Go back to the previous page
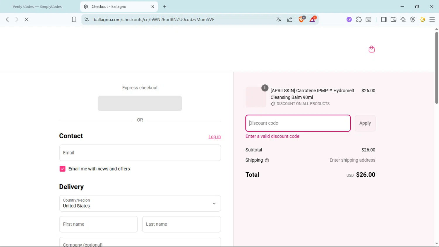The image size is (439, 247). pos(7,19)
